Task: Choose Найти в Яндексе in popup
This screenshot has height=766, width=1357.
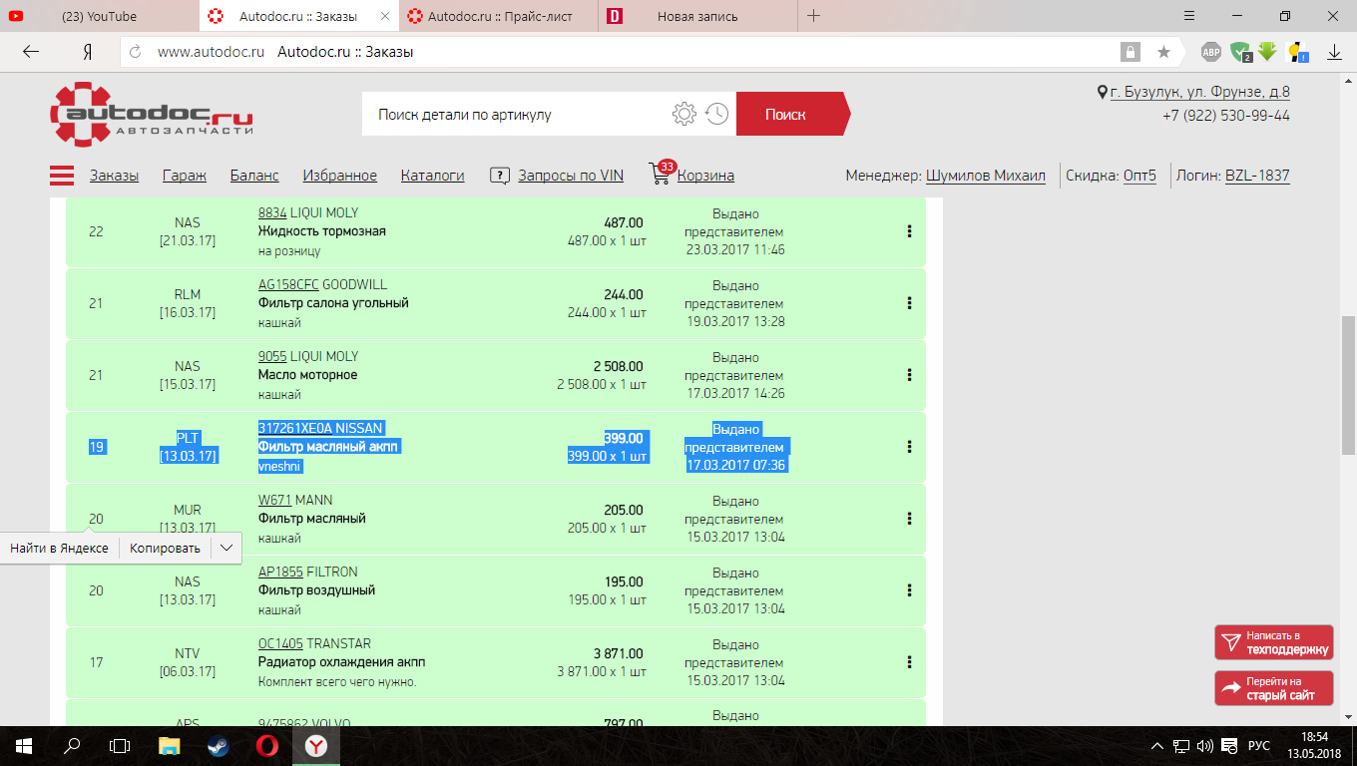Action: [x=60, y=548]
